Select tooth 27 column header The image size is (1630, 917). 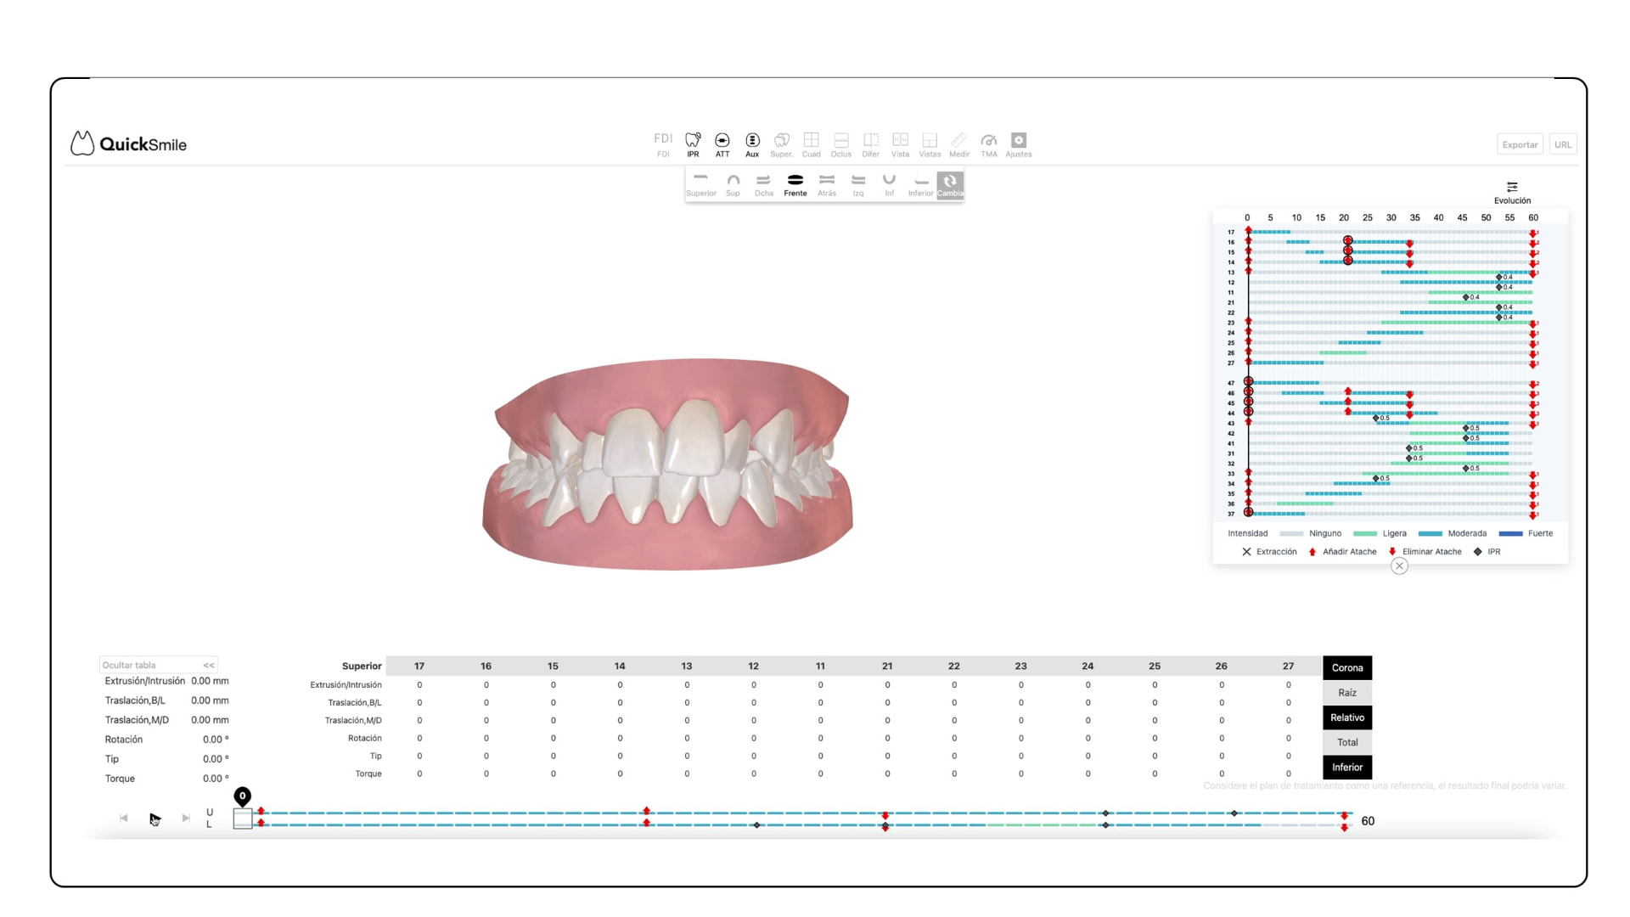[1289, 667]
